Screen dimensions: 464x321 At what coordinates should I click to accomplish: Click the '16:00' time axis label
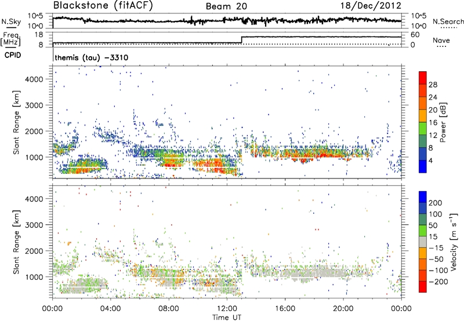285,309
